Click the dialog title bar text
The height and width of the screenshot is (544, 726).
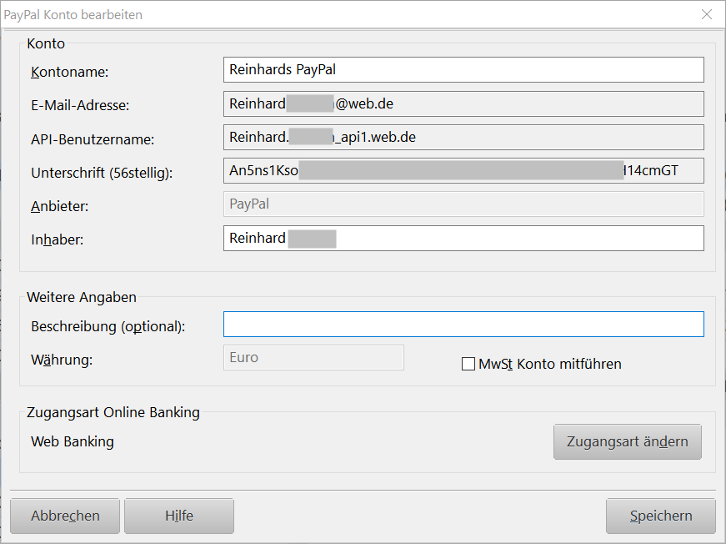(73, 15)
